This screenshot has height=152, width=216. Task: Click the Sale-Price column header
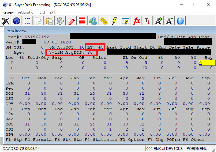pos(196,47)
